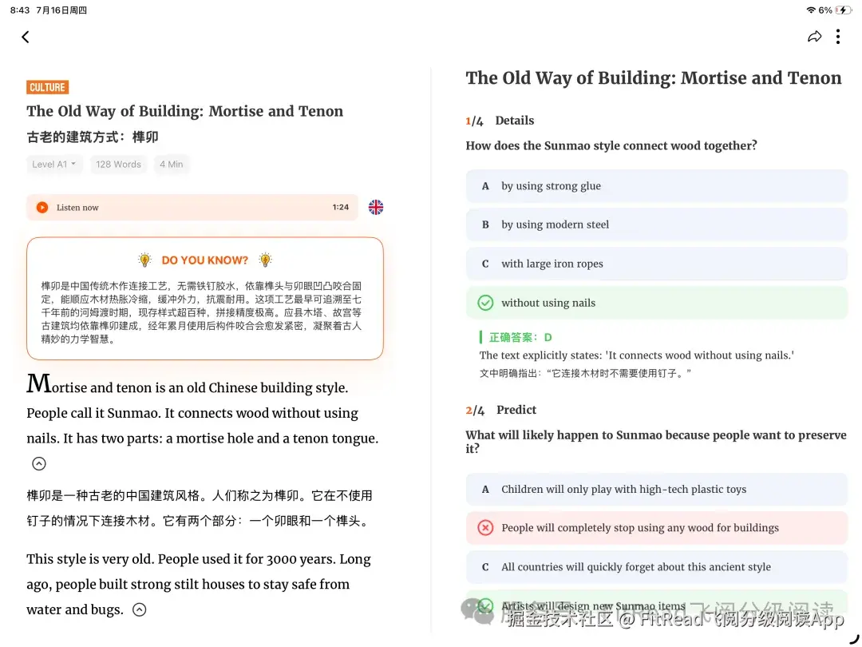Tap the Chinese title '古老的建筑方式：榫卯'
The image size is (862, 647).
[93, 137]
